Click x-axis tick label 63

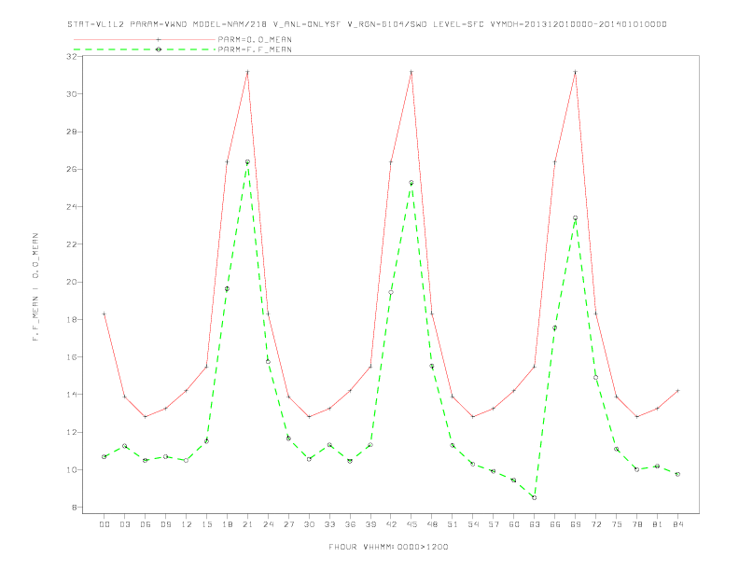[535, 524]
